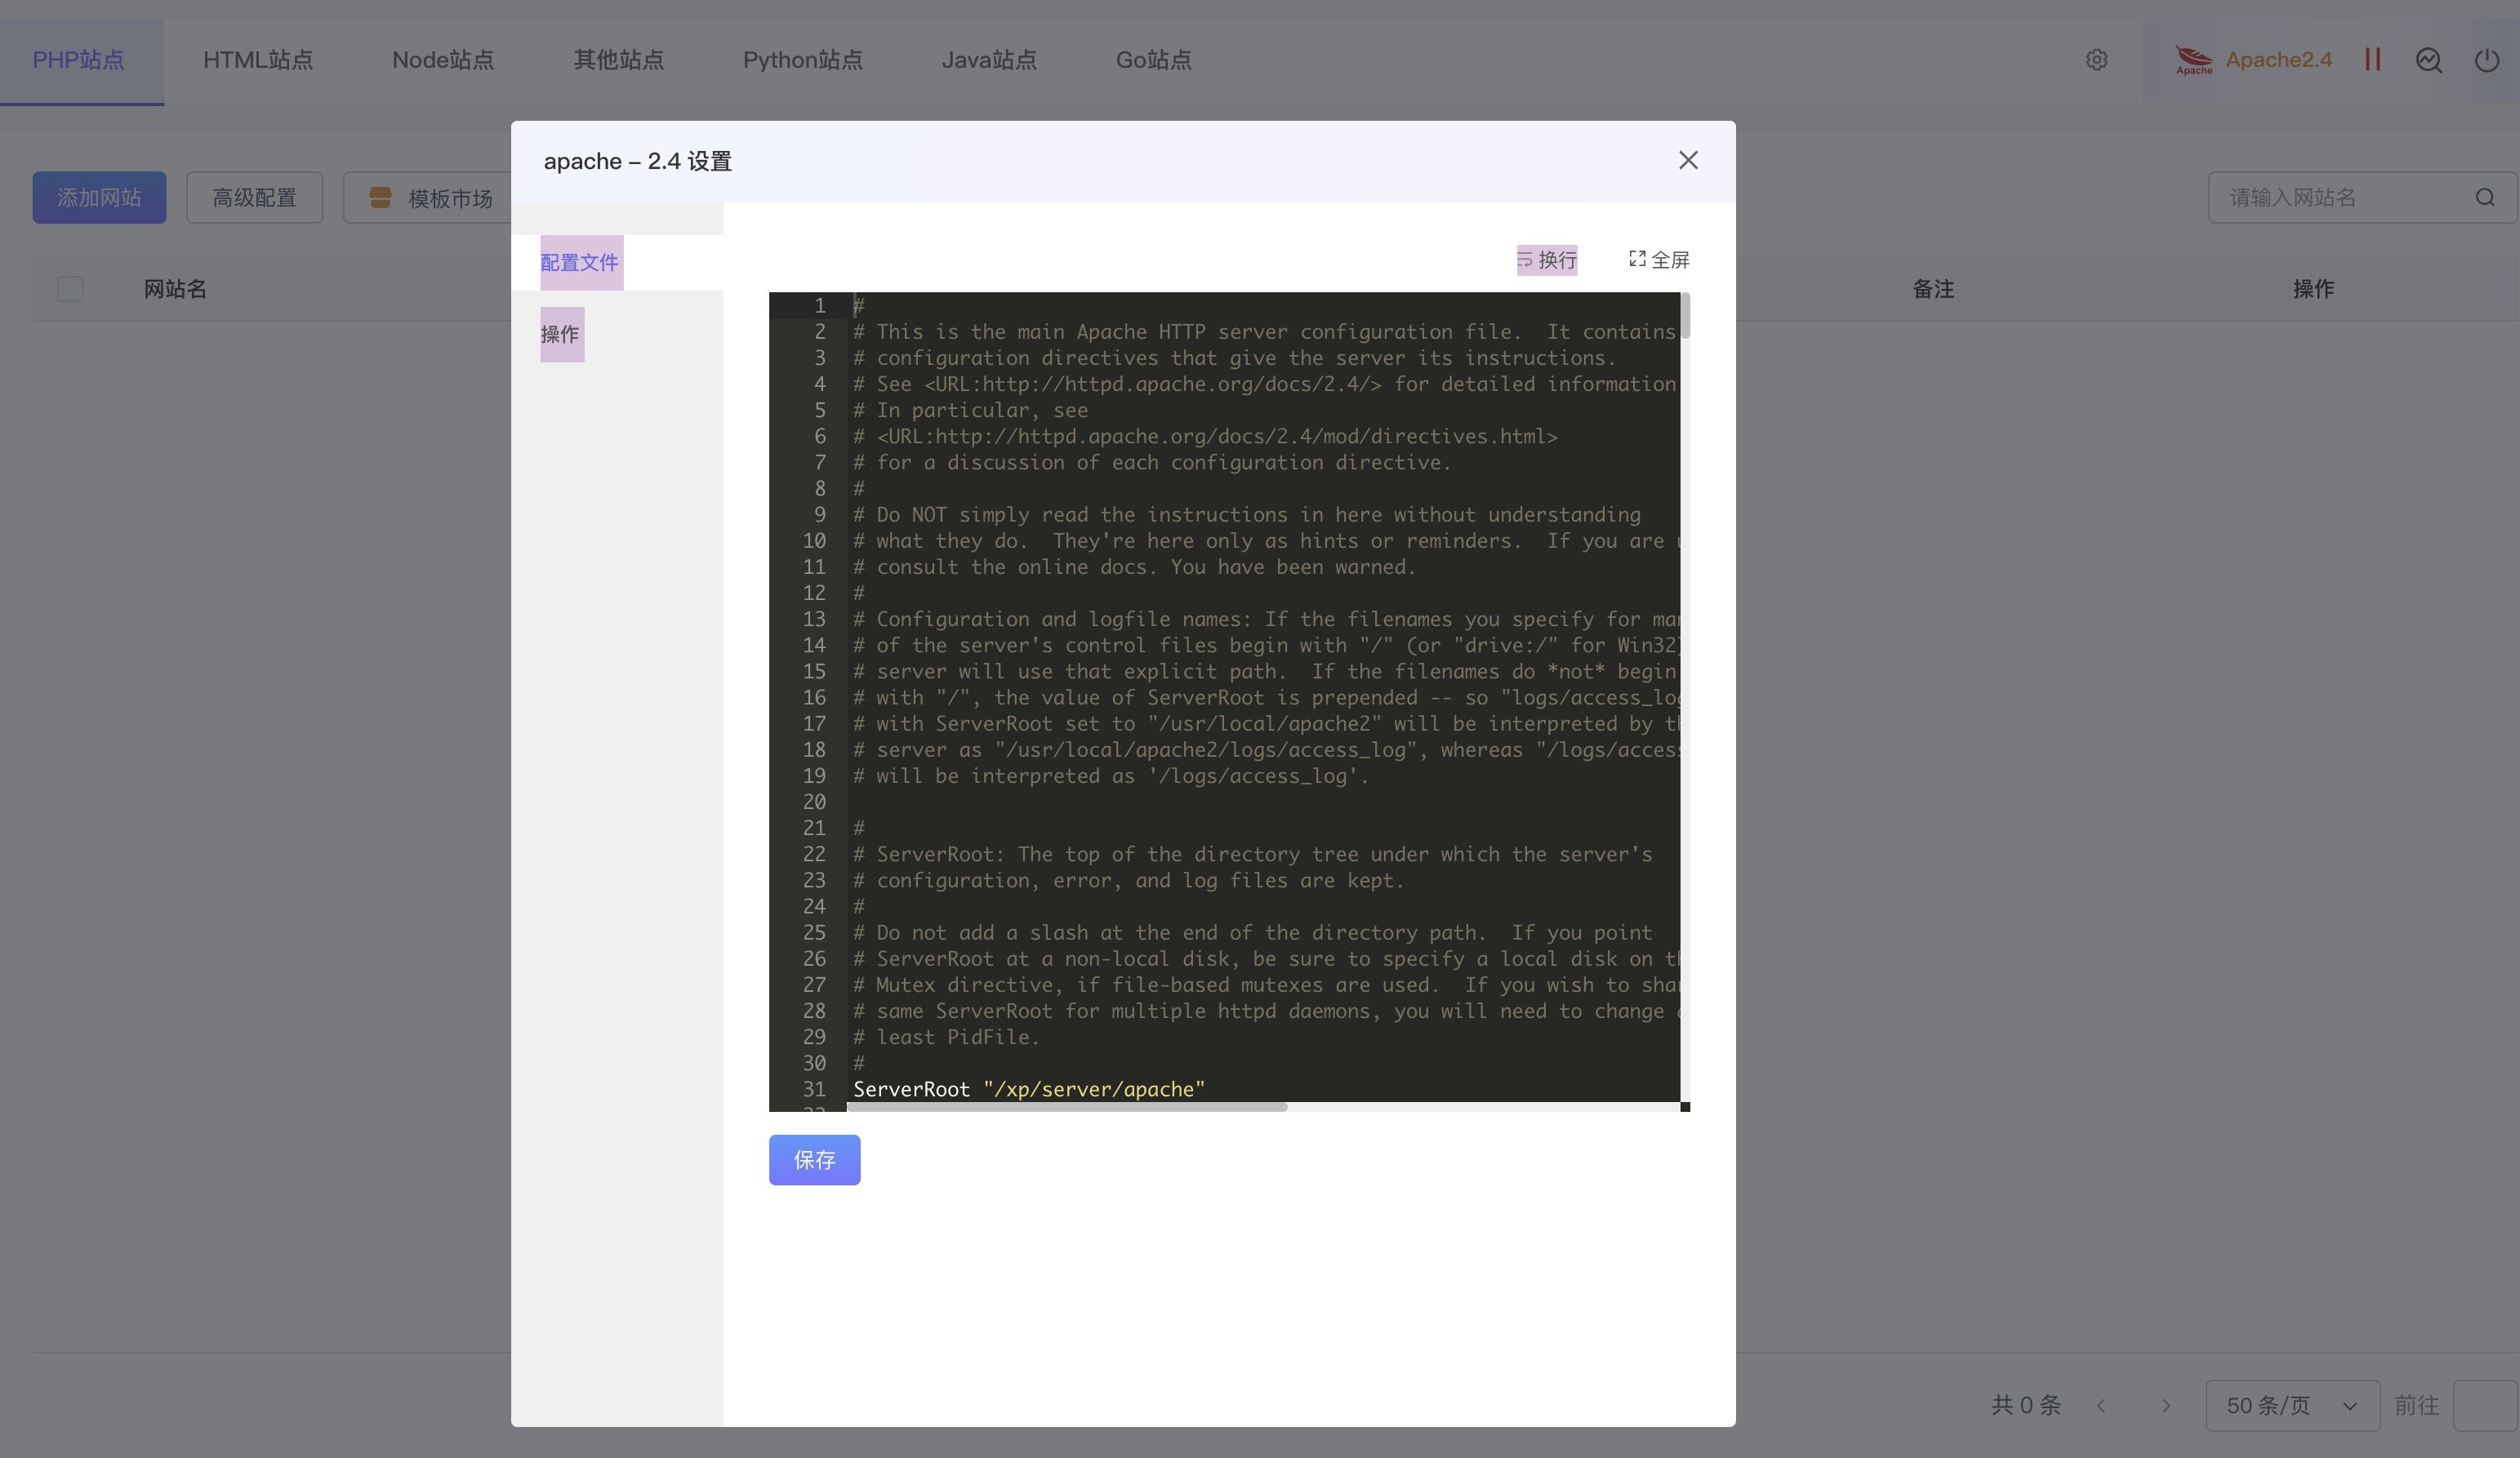Click the search magnifier in site name field

click(2484, 198)
